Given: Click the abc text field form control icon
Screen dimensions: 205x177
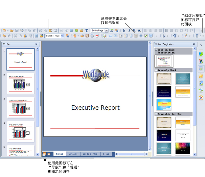Looking at the screenshot, I should [x=116, y=36].
